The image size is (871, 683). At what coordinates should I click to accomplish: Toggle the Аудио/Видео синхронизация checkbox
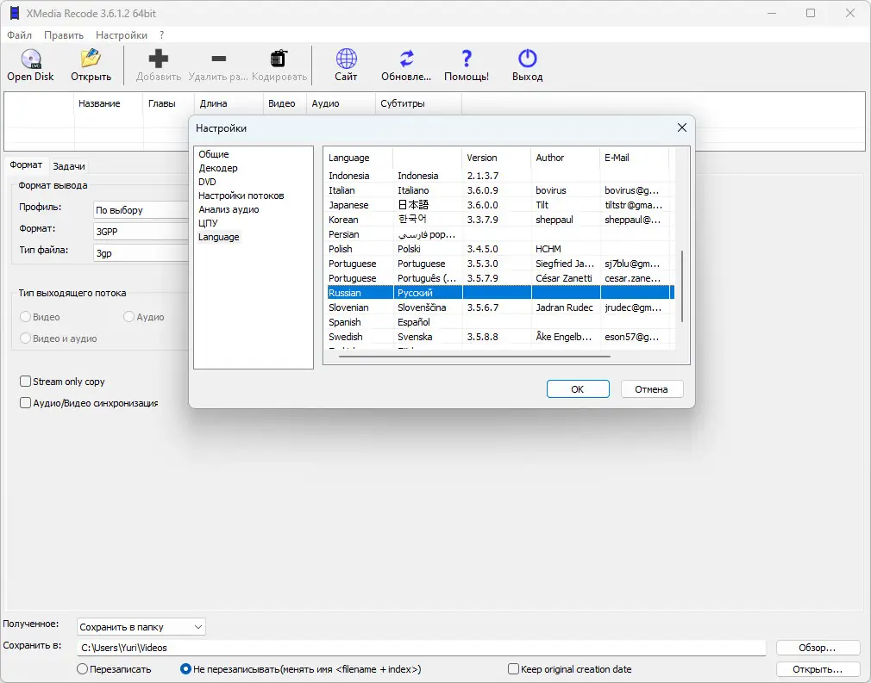25,403
